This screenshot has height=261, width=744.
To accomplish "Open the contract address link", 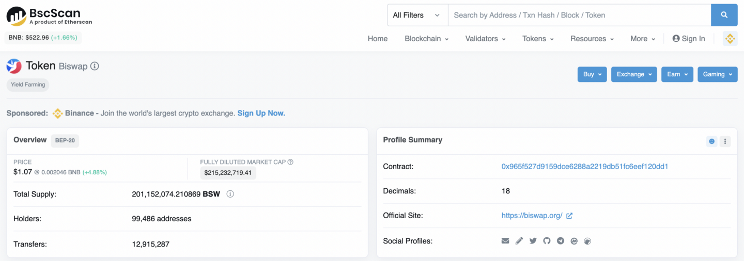I will tap(585, 167).
